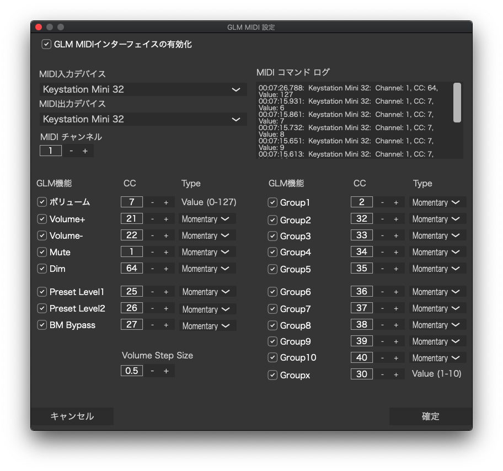Open the Group5 Type dropdown
Viewport: 503px width, 471px height.
[x=436, y=269]
